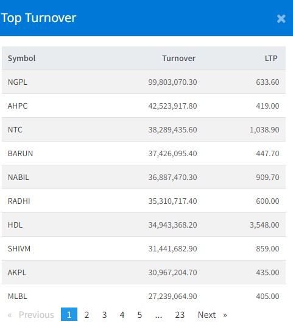Click the Previous page link
The width and height of the screenshot is (293, 324).
[x=31, y=315]
